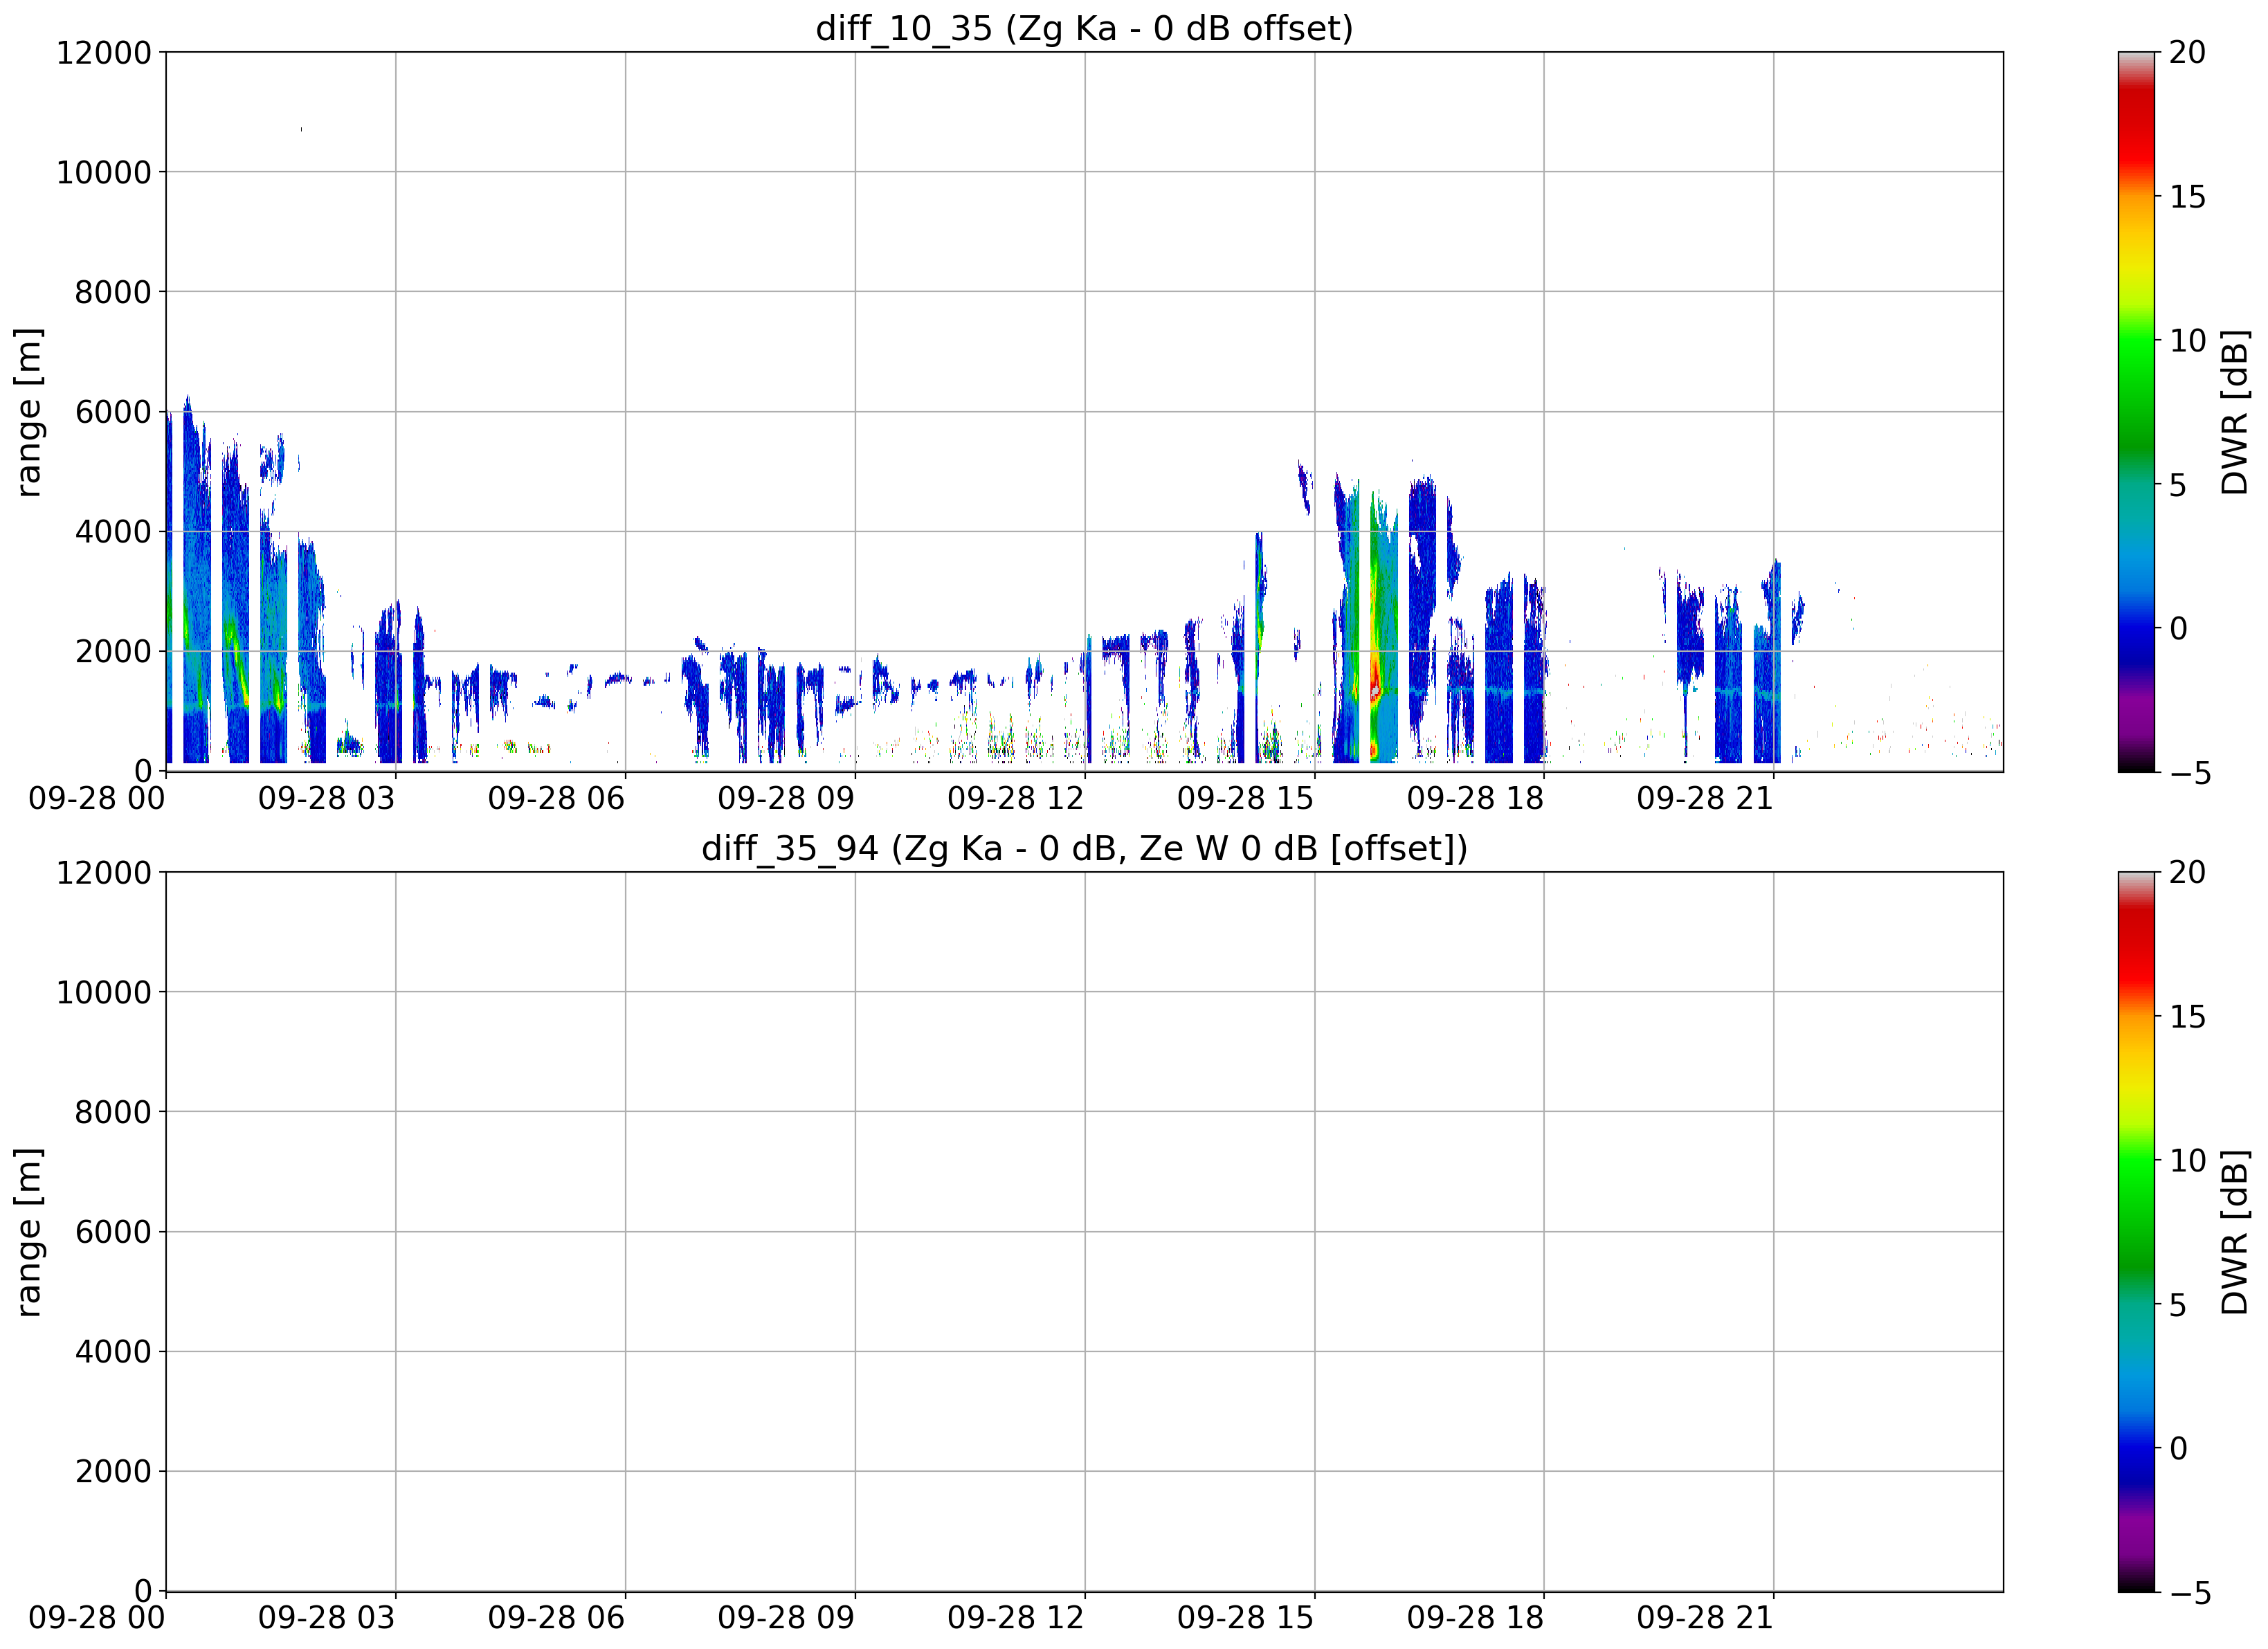Image resolution: width=2268 pixels, height=1649 pixels.
Task: Select the '09-28 06' time tick under the bottom plot
Action: tap(557, 1618)
